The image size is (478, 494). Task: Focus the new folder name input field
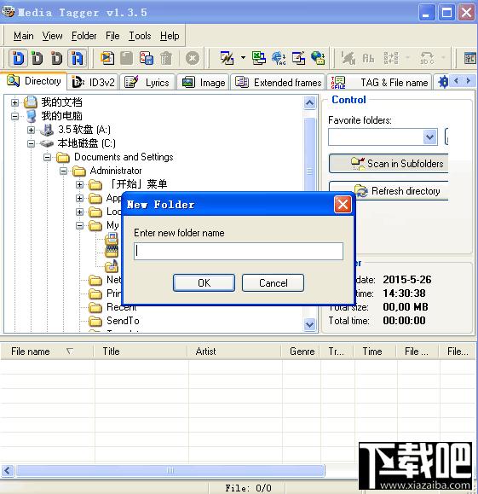click(x=239, y=251)
